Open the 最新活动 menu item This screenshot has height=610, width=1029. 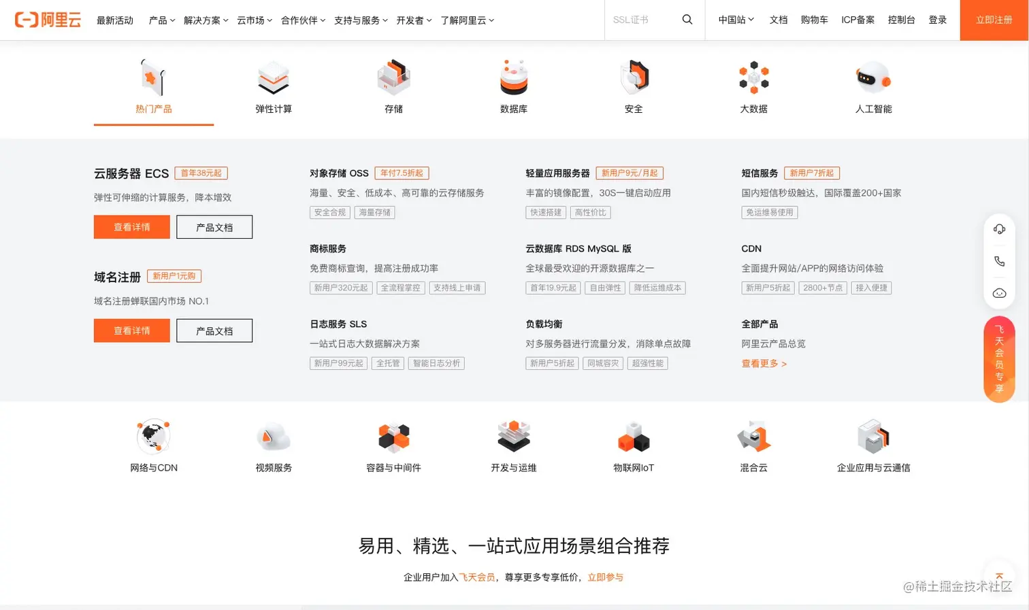(115, 20)
